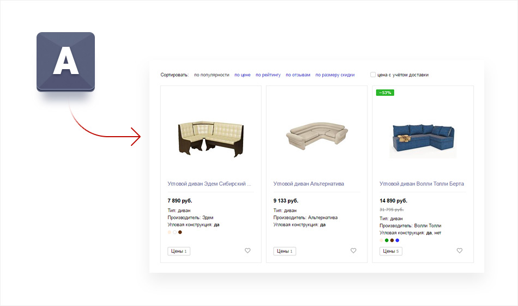Click the green −53% discount badge

point(385,93)
